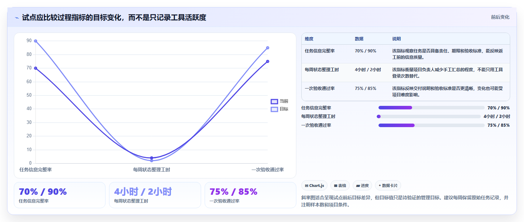524x222 pixels.
Task: Click the x-axis label 一次验收通过率
Action: [x=268, y=170]
